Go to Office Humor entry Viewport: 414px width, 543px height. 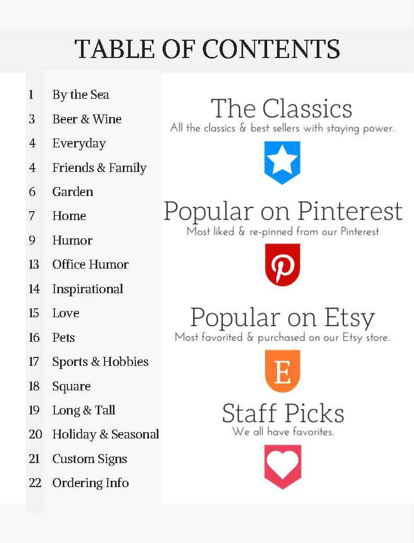tap(90, 264)
